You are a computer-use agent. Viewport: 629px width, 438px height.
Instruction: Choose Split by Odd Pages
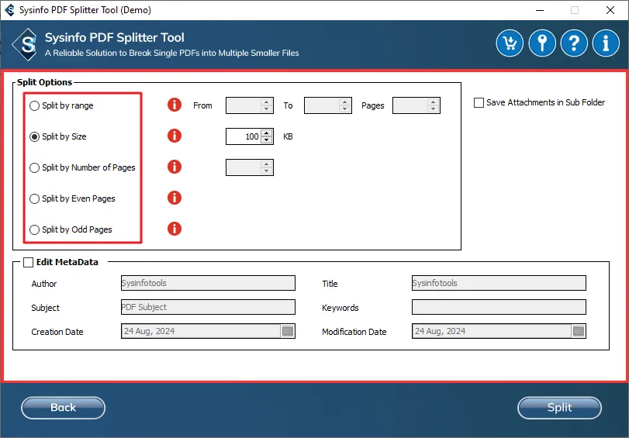click(71, 229)
